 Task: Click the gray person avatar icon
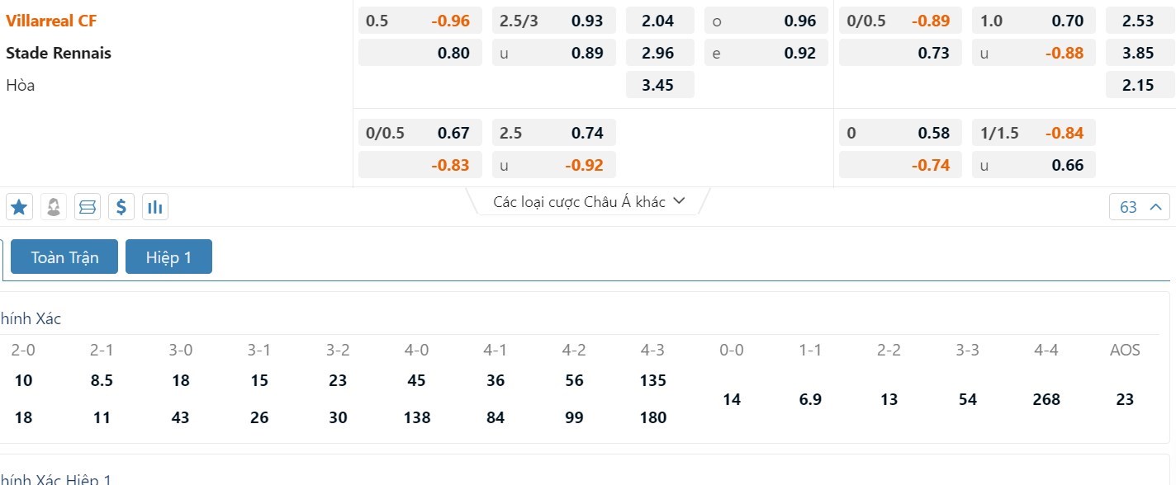pyautogui.click(x=54, y=207)
